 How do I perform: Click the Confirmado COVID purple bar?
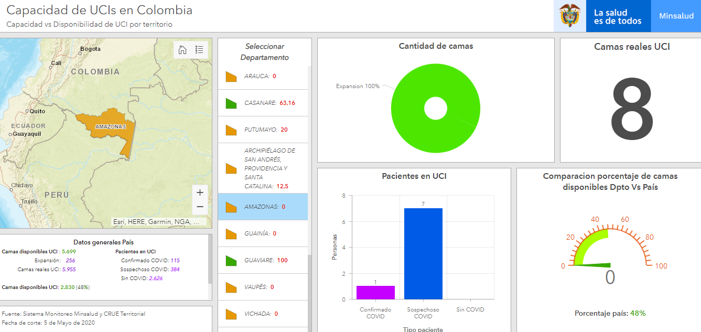pos(375,293)
